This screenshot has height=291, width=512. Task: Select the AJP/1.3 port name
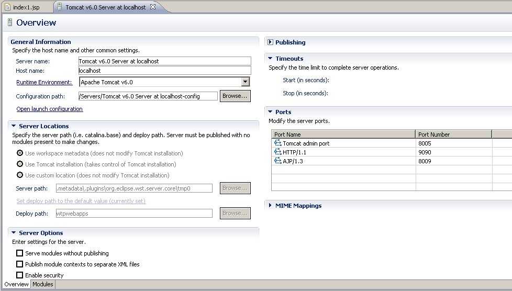293,161
